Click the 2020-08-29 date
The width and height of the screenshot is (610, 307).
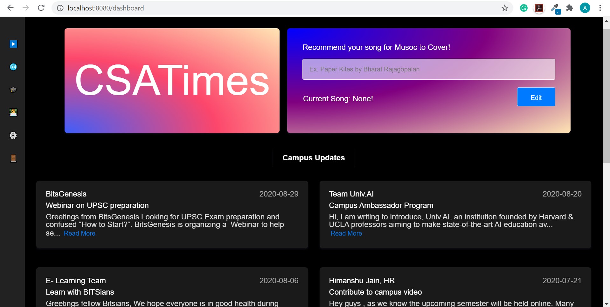coord(279,194)
